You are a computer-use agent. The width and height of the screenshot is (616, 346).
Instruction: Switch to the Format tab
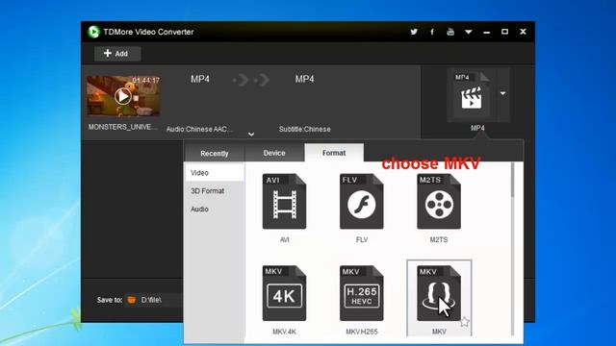(334, 153)
